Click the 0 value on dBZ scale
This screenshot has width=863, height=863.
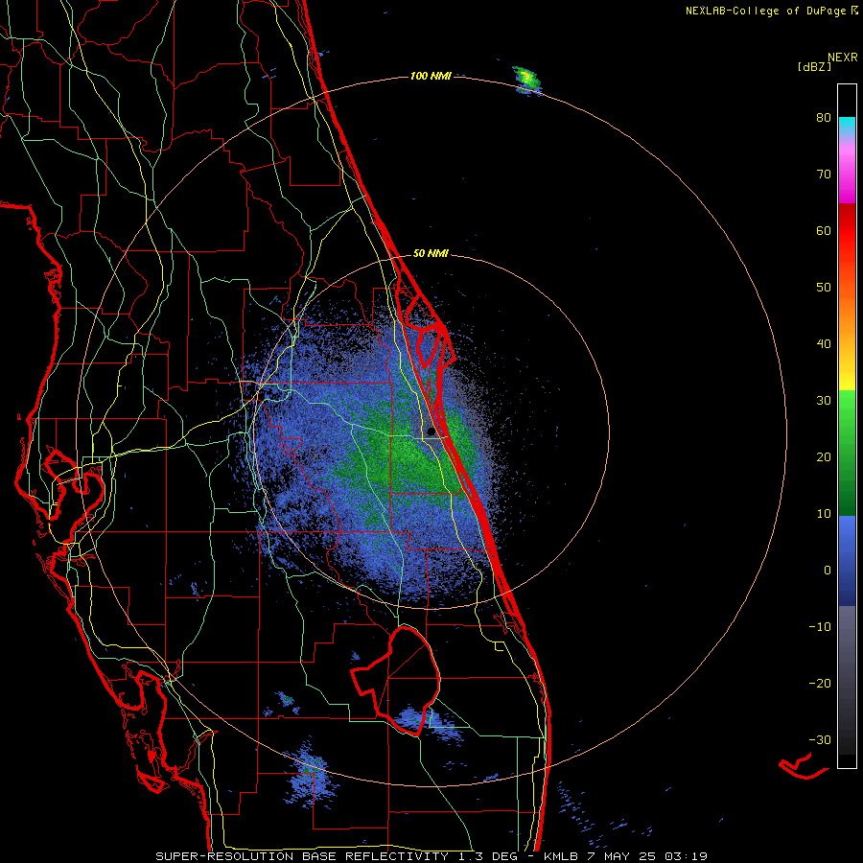(828, 571)
